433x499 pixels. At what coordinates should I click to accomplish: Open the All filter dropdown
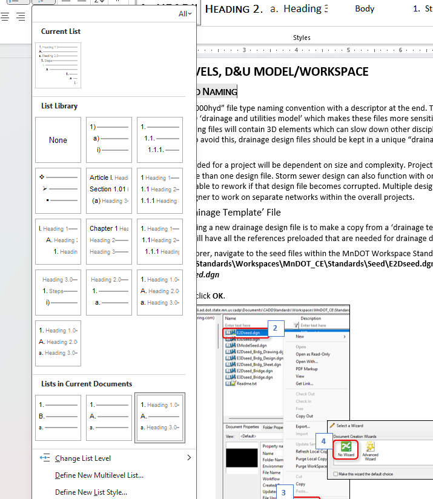point(185,14)
